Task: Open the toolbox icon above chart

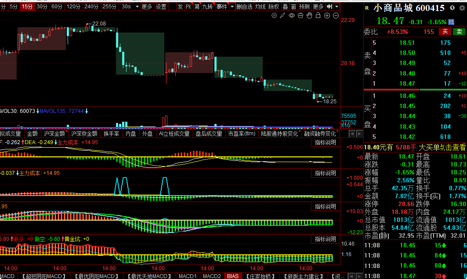Action: pos(300,15)
